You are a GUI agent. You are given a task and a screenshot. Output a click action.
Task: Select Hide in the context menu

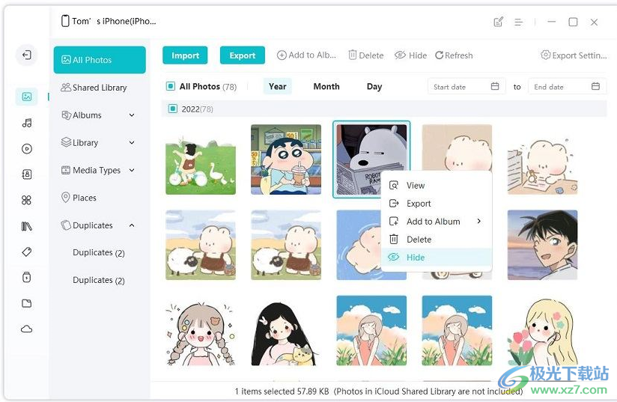[437, 258]
